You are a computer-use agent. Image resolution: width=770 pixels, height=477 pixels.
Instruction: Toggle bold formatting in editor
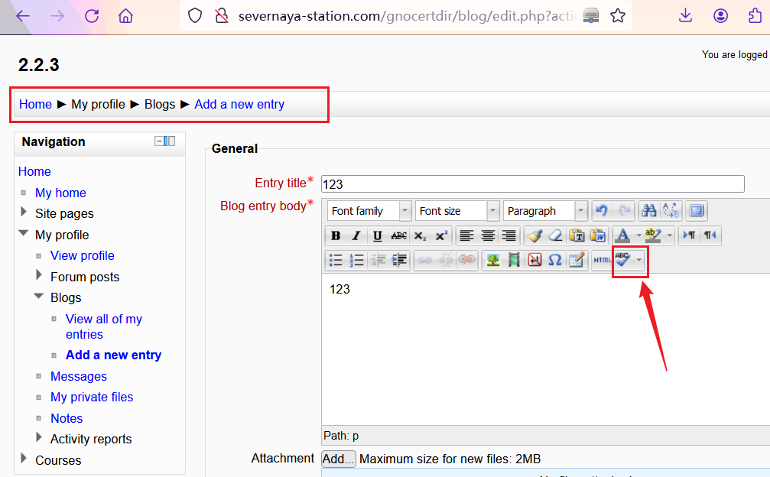(336, 235)
